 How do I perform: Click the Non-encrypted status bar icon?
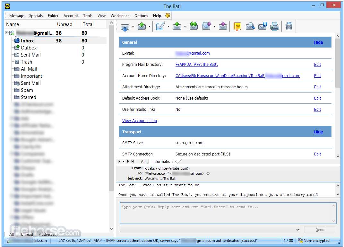click(x=300, y=241)
